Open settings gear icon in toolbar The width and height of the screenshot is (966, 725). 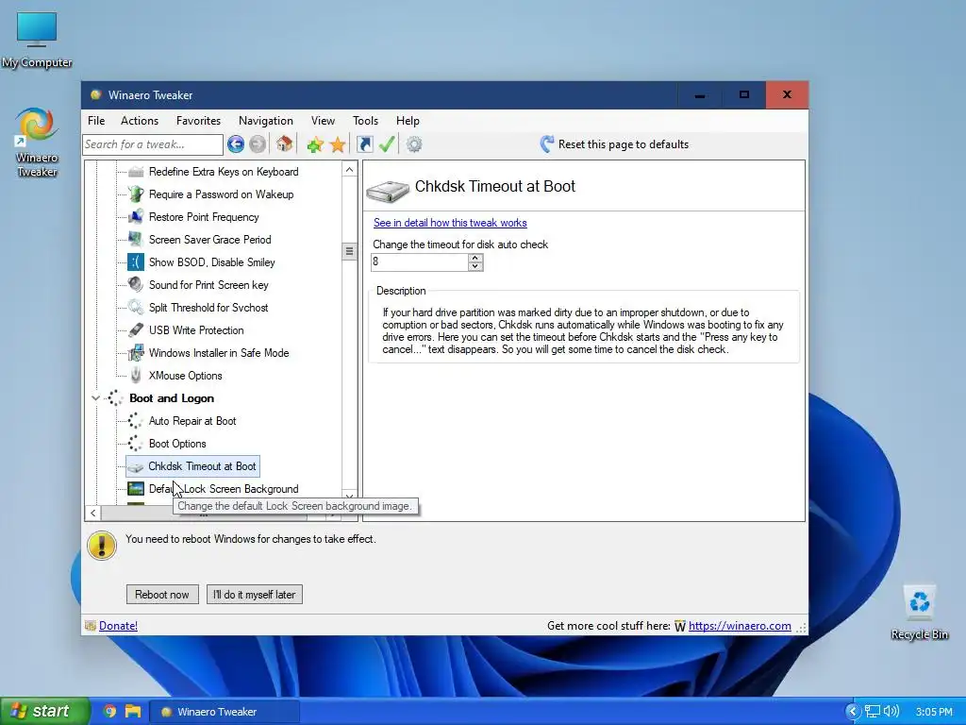(414, 144)
